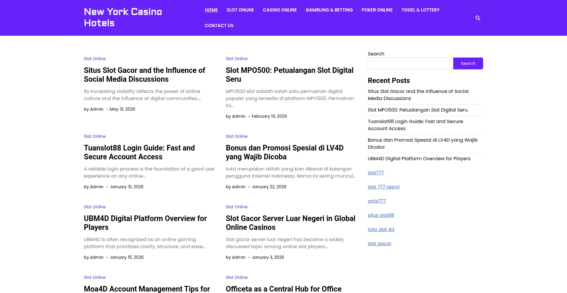Screen dimensions: 567x293
Task: Click by Admin under Situs Slot Gacor article
Action: click(x=94, y=109)
